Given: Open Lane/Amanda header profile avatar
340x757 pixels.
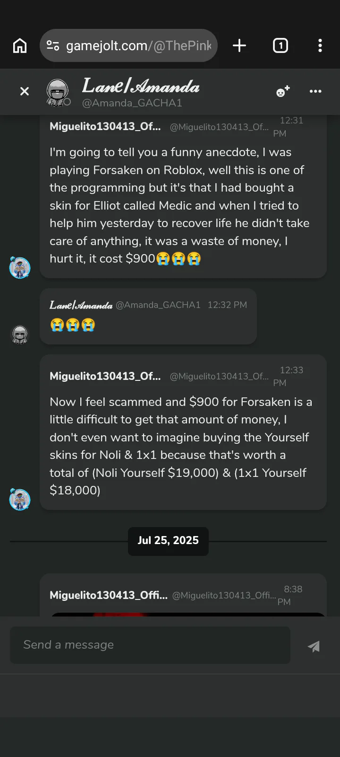Looking at the screenshot, I should click(x=58, y=92).
